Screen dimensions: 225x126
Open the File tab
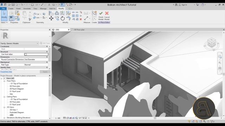point(3,8)
